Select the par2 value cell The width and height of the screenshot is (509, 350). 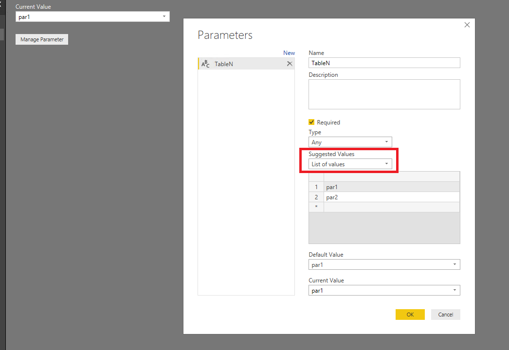point(392,197)
